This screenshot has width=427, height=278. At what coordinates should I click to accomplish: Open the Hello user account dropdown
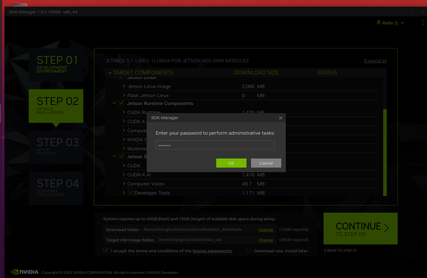click(x=390, y=23)
